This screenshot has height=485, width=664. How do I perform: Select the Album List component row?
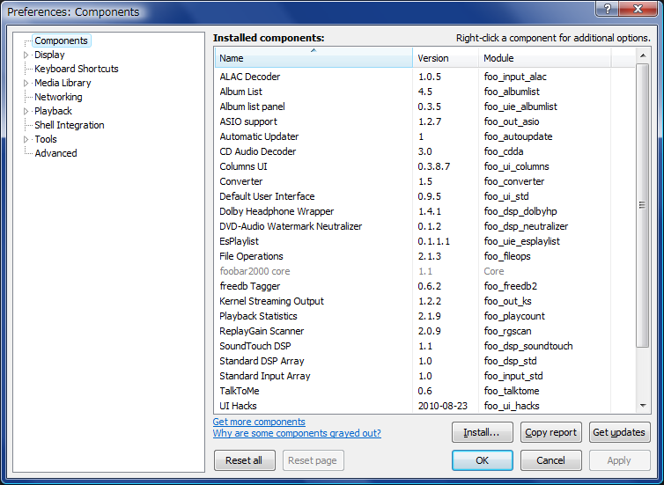click(424, 92)
